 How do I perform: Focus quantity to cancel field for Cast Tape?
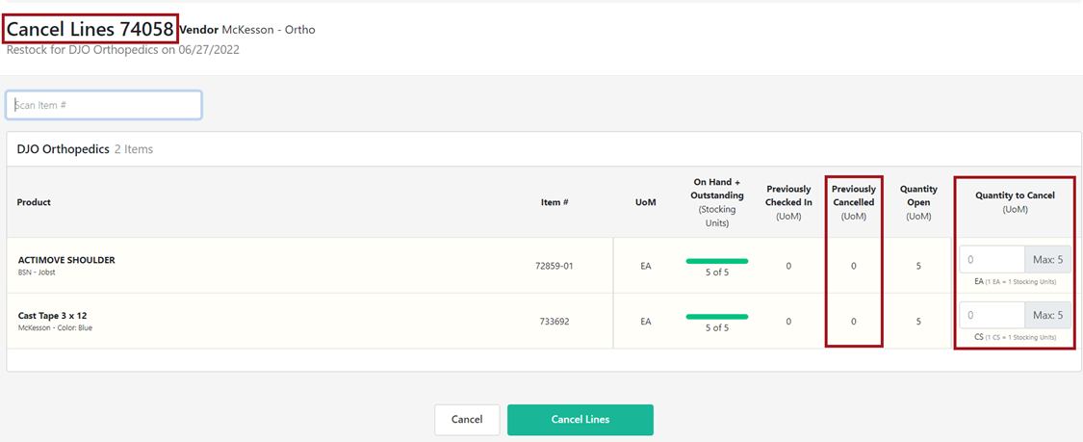coord(992,315)
